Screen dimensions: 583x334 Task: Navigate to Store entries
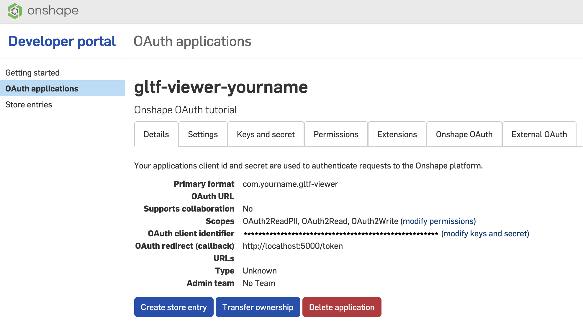(29, 104)
